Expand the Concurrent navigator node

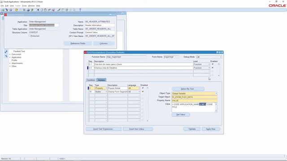pos(10,55)
